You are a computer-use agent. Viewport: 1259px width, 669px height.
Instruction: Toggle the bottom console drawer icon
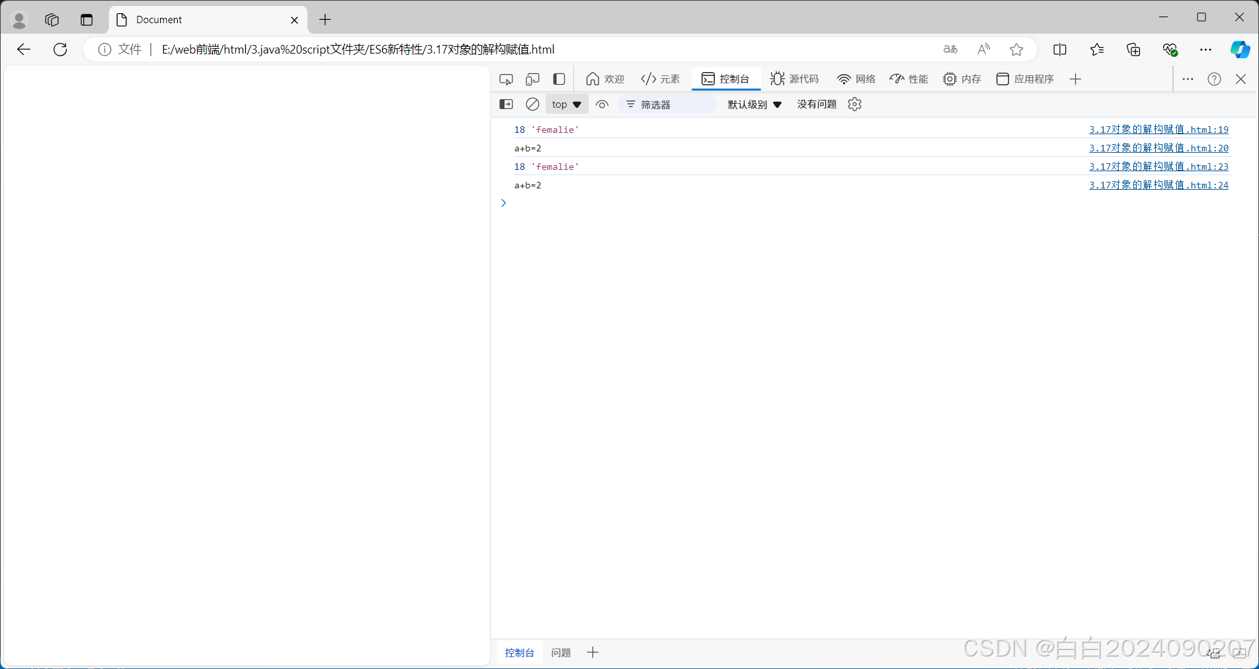[x=506, y=104]
